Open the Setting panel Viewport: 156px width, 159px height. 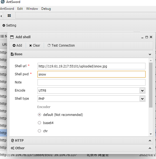coord(9,25)
